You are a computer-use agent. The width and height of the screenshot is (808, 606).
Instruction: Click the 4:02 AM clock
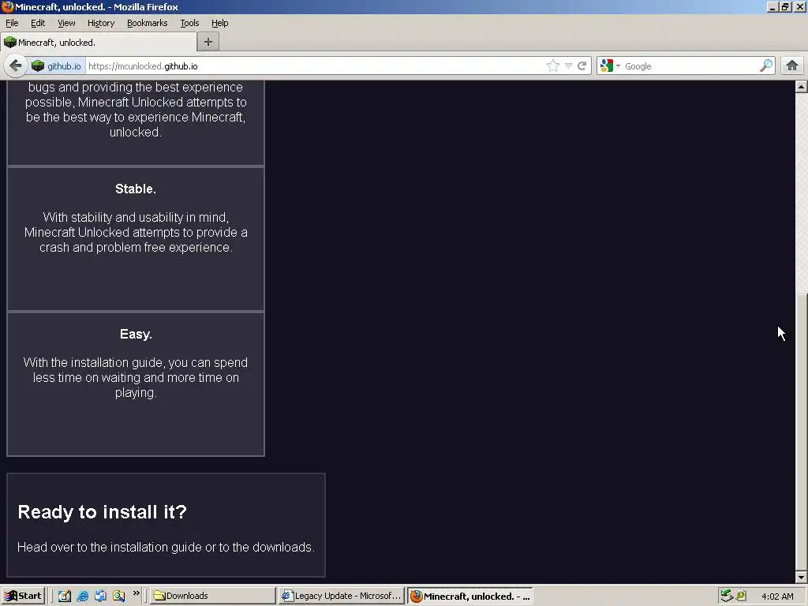(777, 597)
